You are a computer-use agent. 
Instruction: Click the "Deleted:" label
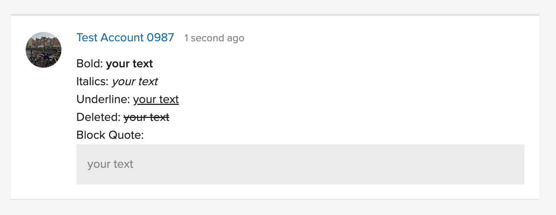99,117
